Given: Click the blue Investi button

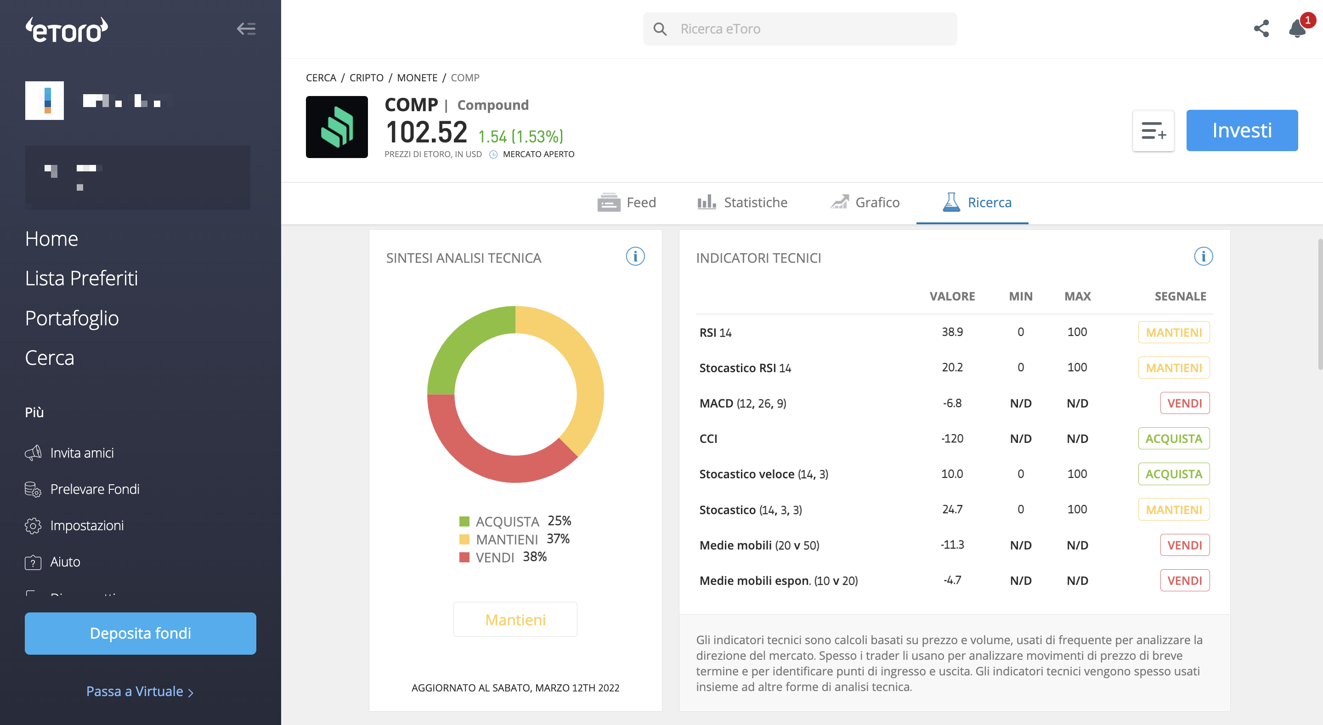Looking at the screenshot, I should click(x=1242, y=130).
